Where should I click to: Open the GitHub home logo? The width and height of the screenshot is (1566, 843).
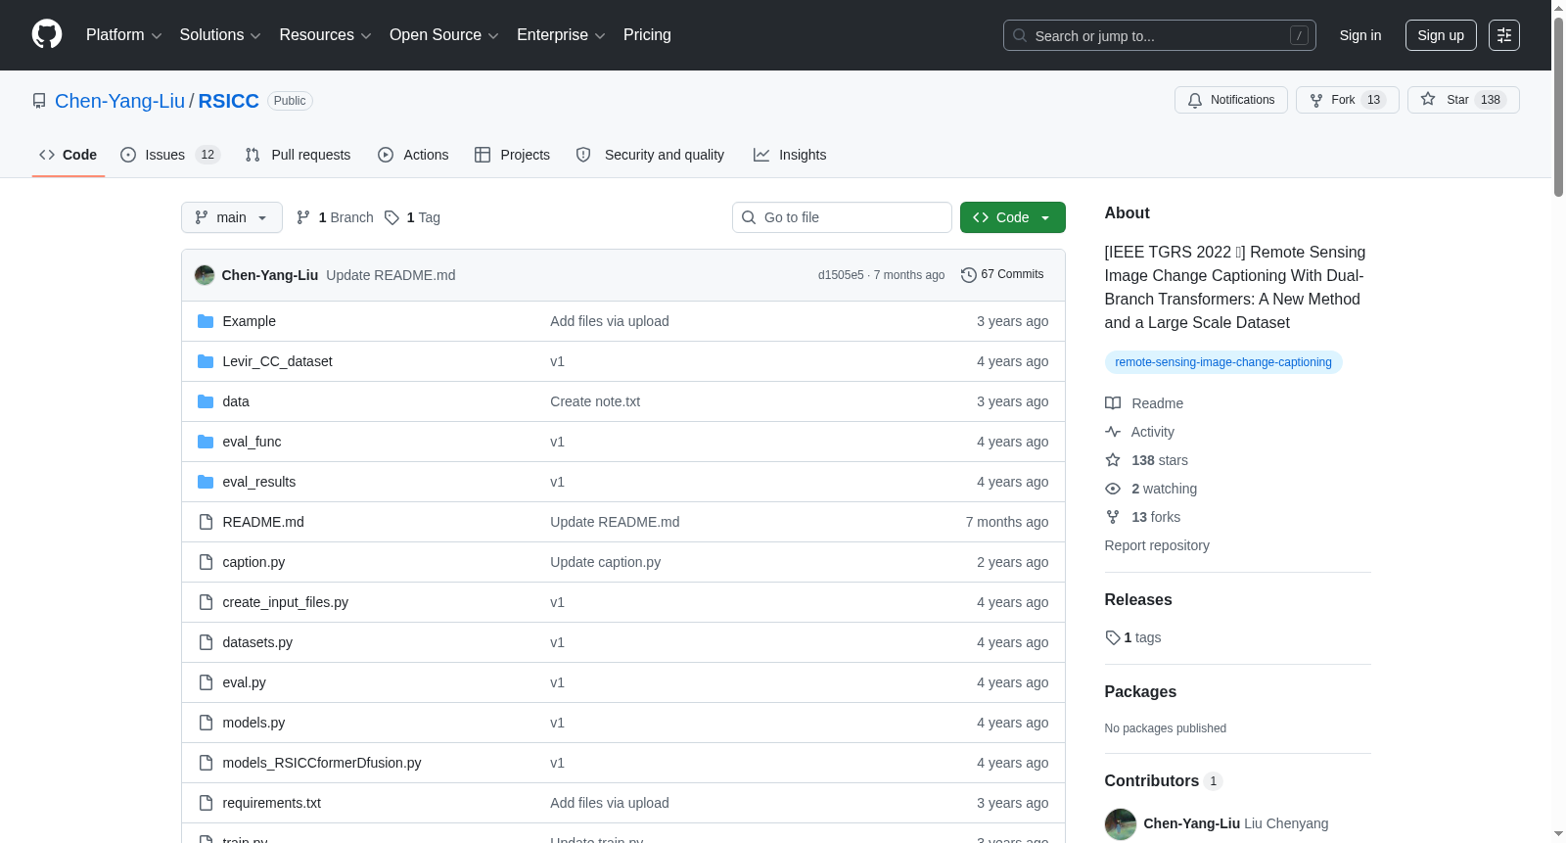click(47, 35)
